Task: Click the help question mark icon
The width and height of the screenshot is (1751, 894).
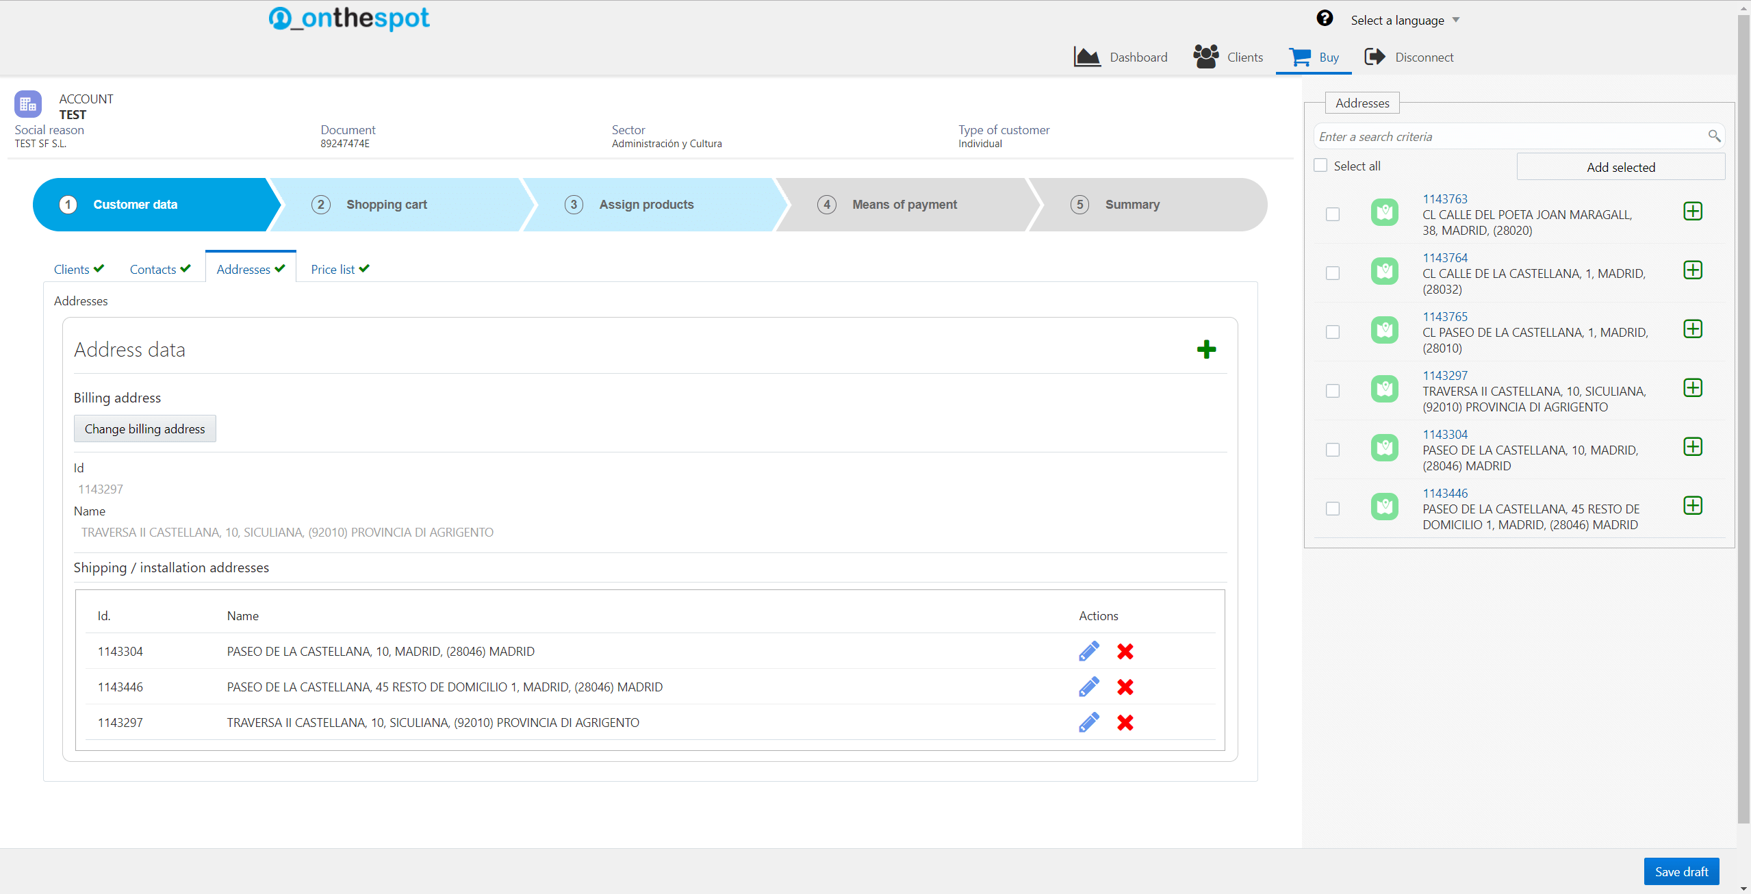Action: (1325, 18)
